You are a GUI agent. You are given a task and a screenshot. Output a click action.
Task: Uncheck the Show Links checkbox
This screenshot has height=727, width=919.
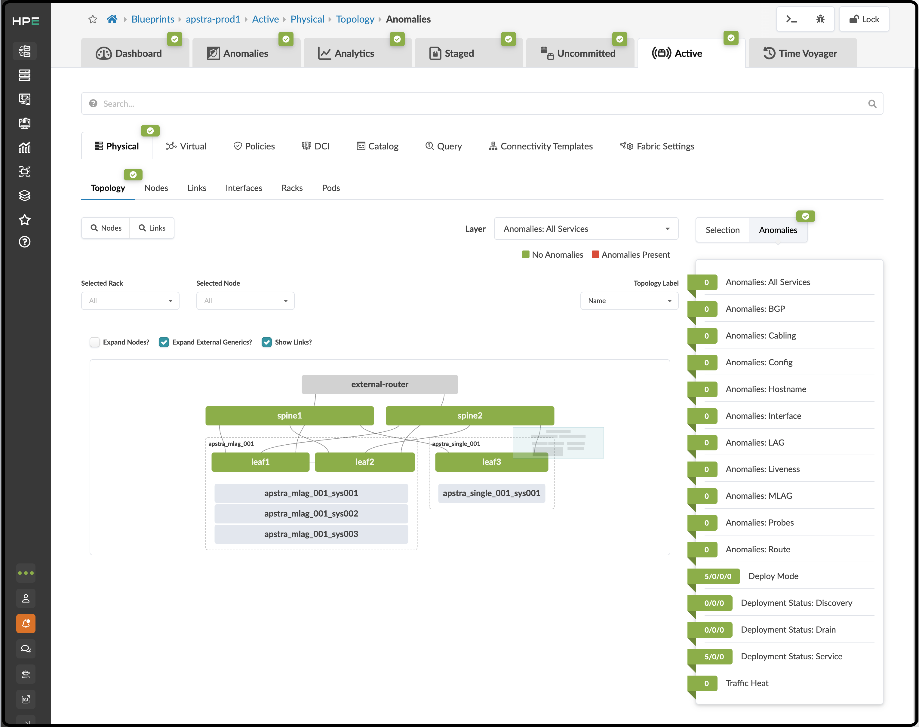[x=266, y=342]
